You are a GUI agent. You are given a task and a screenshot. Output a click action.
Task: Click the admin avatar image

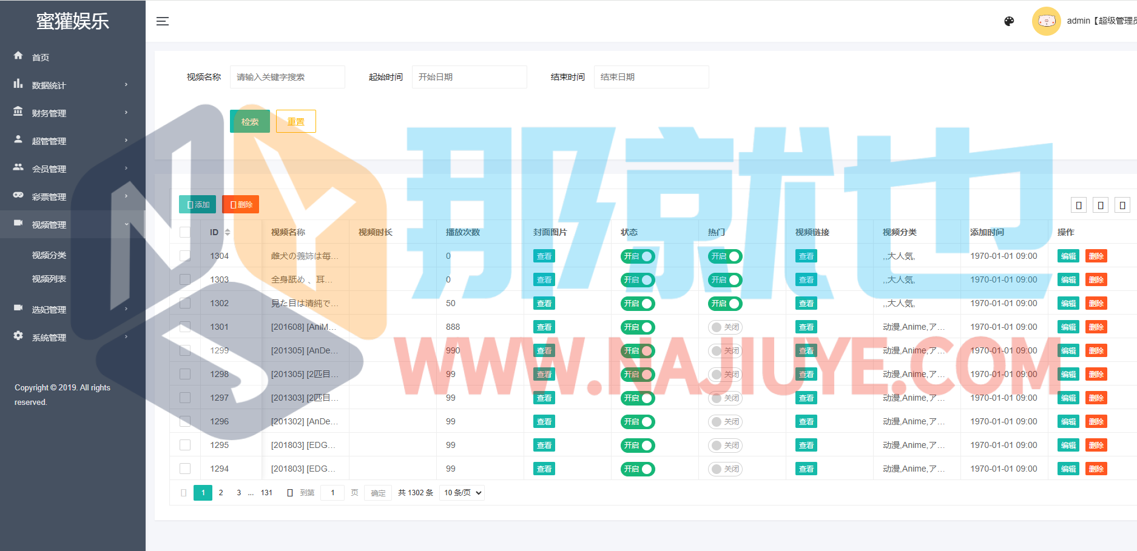1046,21
